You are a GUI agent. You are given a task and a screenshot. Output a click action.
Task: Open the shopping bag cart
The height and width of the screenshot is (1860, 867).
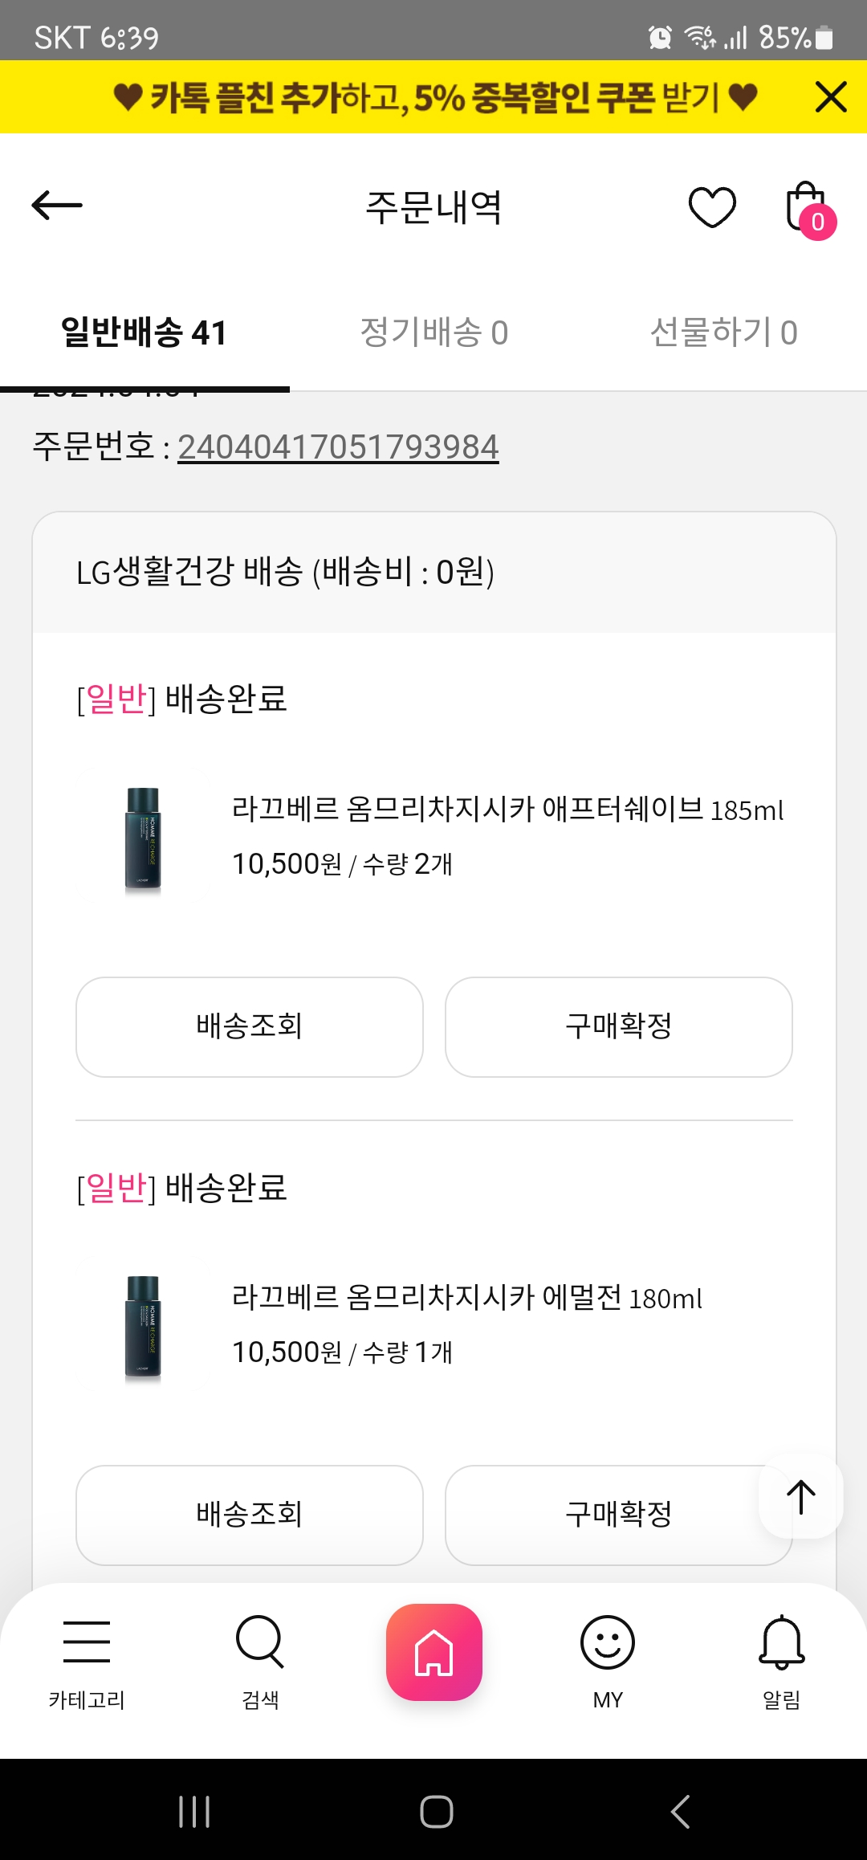808,209
